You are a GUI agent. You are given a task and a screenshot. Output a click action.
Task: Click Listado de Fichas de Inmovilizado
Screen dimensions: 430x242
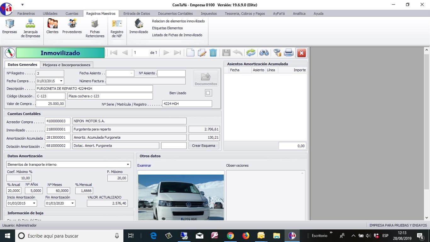coord(177,35)
